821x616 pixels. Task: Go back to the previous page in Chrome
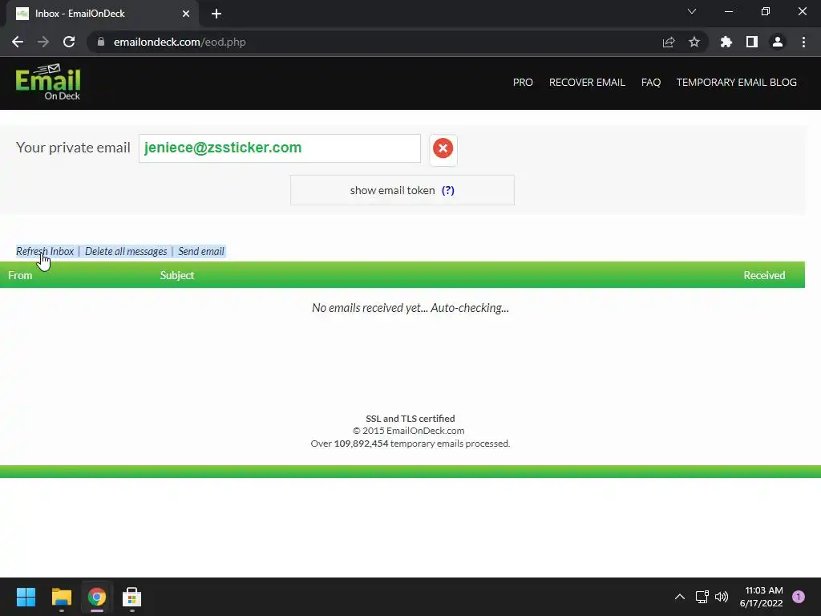pos(18,42)
